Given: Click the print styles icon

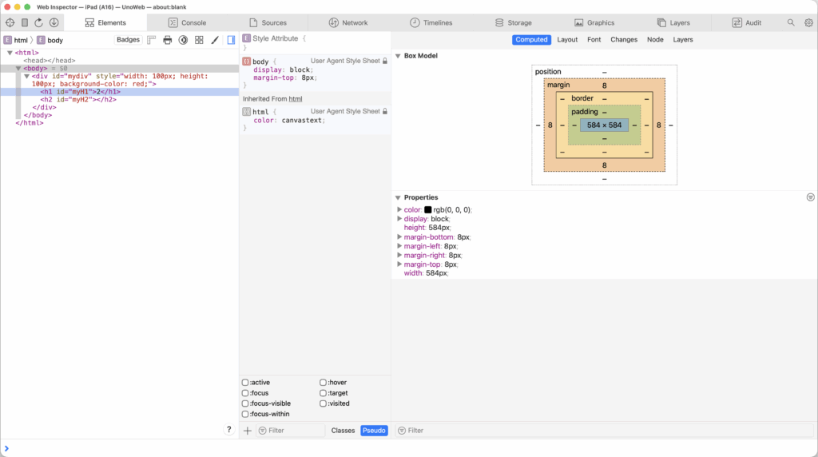Looking at the screenshot, I should pyautogui.click(x=168, y=40).
